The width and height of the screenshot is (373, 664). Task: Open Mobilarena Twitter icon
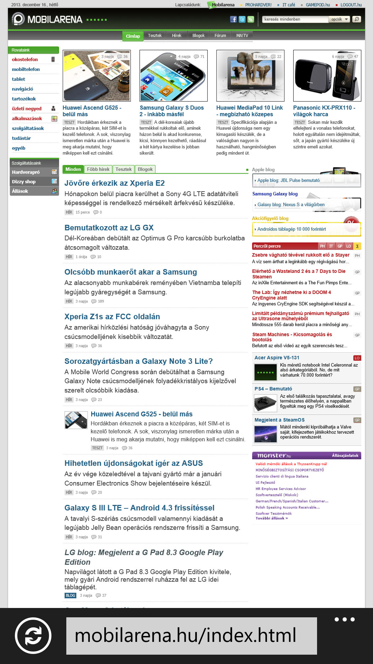tap(242, 19)
